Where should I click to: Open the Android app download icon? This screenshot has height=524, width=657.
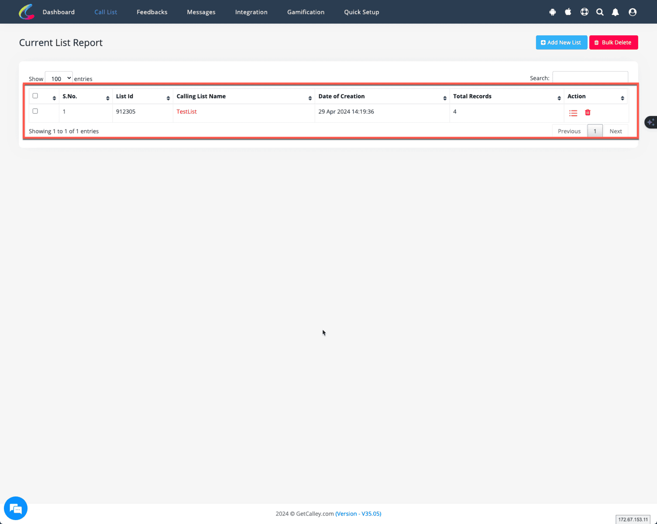pyautogui.click(x=553, y=12)
